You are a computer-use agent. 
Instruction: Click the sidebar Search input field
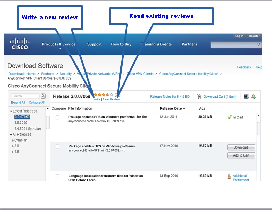point(25,96)
